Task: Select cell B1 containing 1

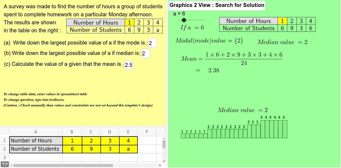Action: click(x=72, y=141)
